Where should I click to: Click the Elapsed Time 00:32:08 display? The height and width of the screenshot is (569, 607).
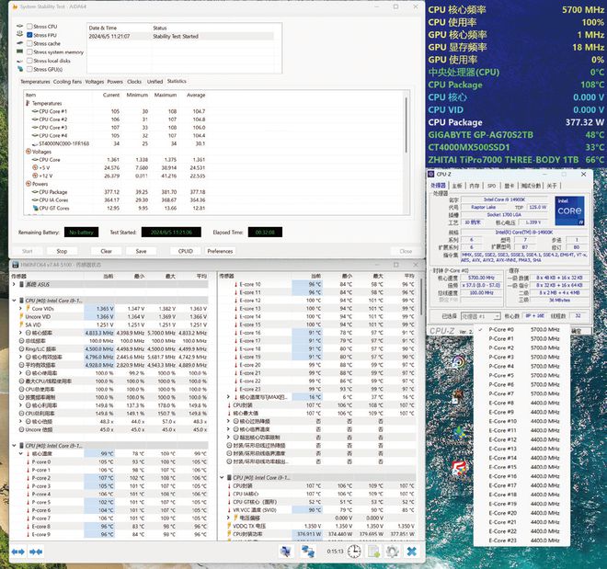tap(265, 232)
